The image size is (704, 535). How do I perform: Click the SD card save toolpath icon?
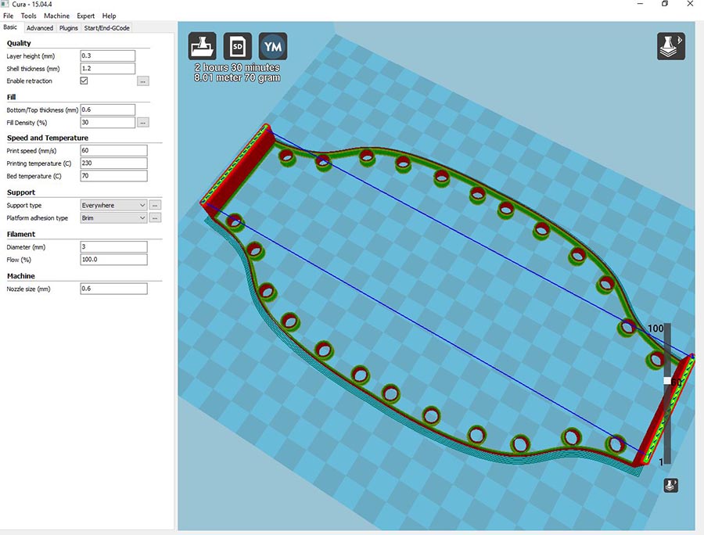pyautogui.click(x=238, y=46)
